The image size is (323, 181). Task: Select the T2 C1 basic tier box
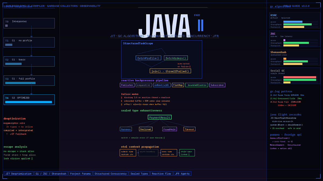pyautogui.click(x=29, y=61)
